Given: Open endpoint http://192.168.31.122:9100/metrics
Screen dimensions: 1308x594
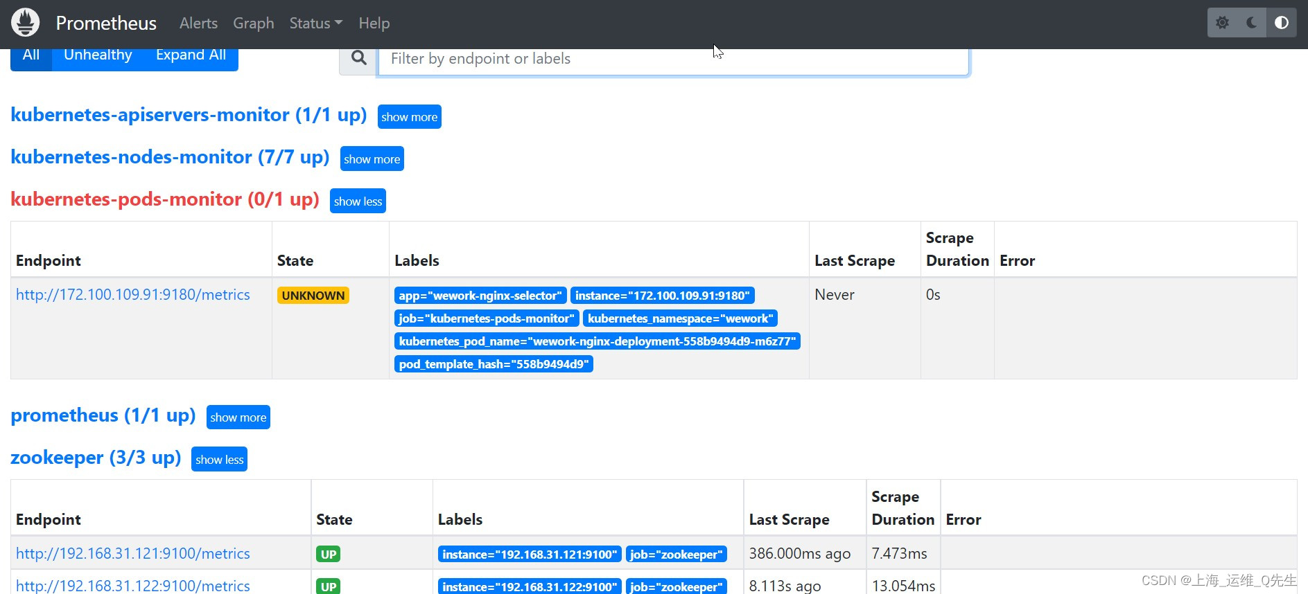Looking at the screenshot, I should [132, 586].
